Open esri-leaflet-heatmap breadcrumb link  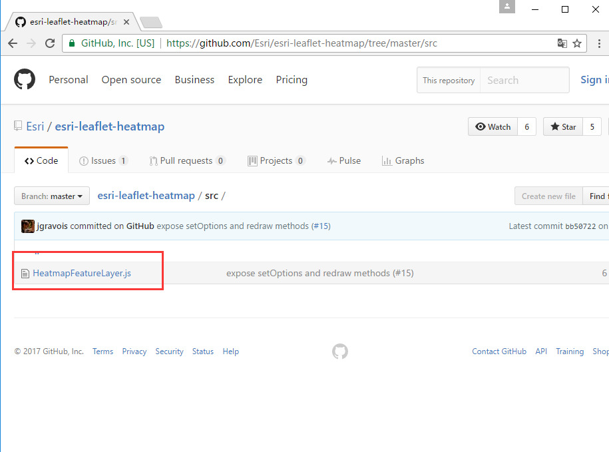(146, 195)
